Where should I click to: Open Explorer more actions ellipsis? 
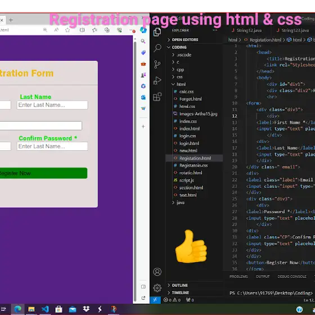click(215, 30)
